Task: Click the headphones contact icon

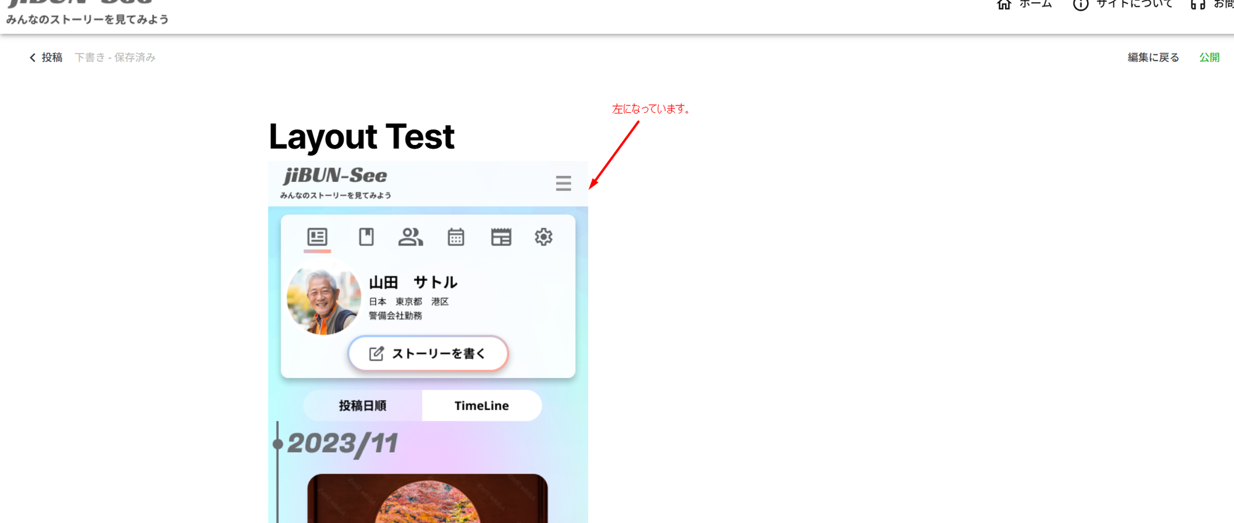Action: [x=1198, y=5]
